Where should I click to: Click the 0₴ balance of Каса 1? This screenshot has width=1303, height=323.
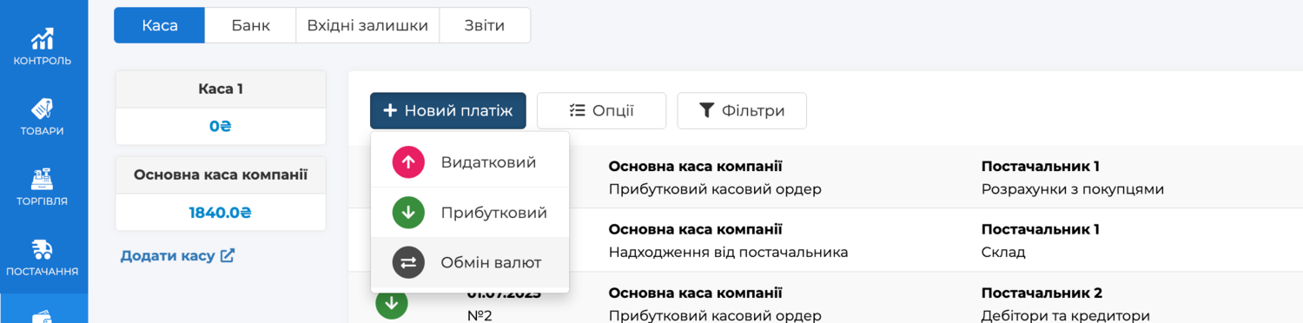[x=221, y=126]
